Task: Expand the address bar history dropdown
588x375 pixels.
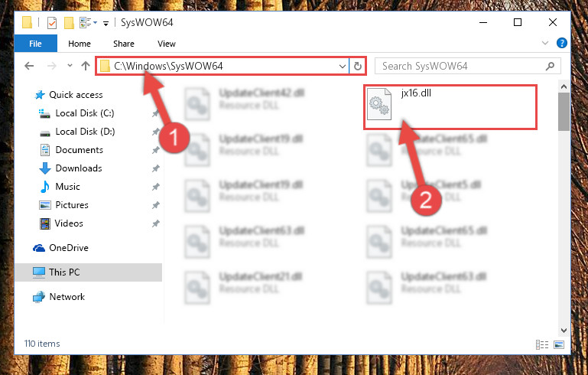Action: (342, 67)
